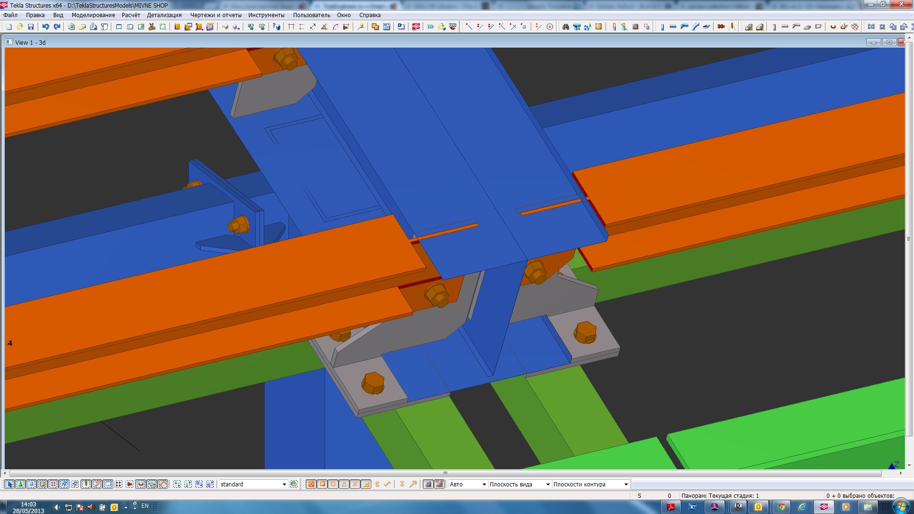Screen dimensions: 914x514
Task: Open the standard selection filter dropdown
Action: click(284, 484)
